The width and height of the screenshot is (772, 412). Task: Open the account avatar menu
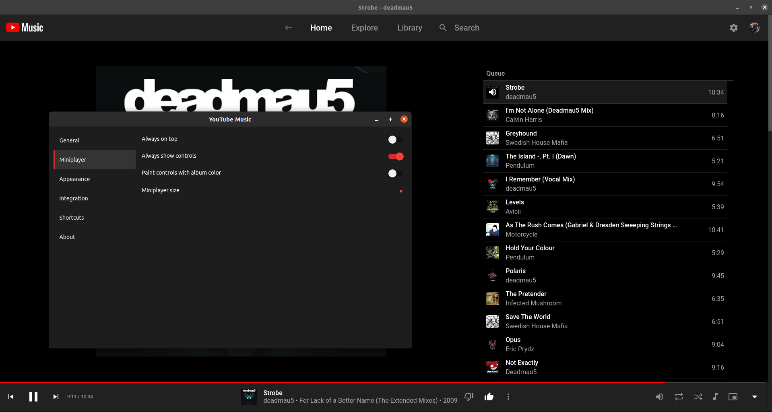(x=754, y=28)
